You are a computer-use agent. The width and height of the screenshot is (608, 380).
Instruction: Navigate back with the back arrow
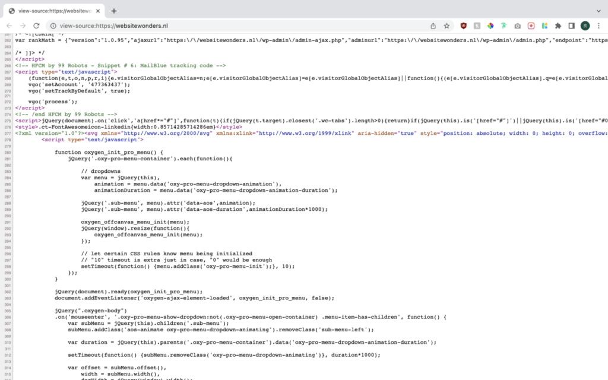pyautogui.click(x=9, y=26)
